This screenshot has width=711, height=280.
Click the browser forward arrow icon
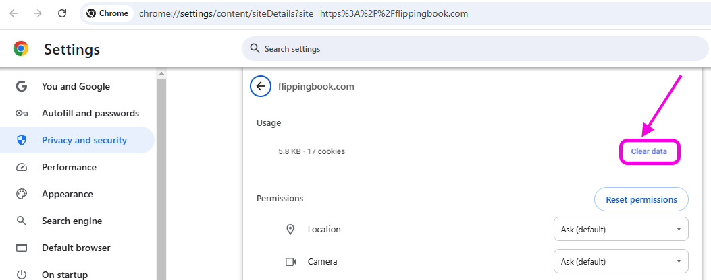[38, 13]
